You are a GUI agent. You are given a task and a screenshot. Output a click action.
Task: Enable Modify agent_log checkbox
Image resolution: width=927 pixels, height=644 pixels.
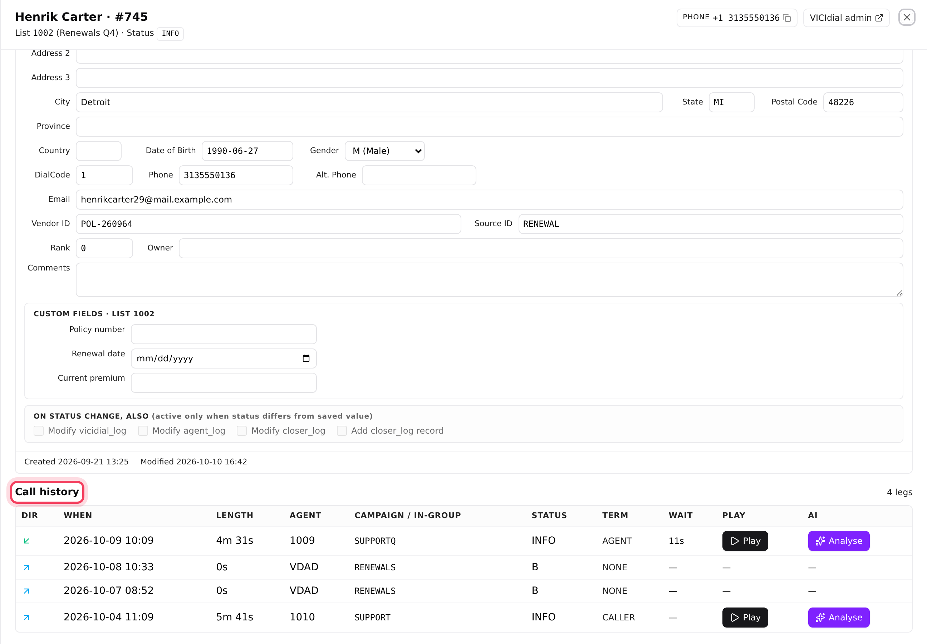[143, 431]
